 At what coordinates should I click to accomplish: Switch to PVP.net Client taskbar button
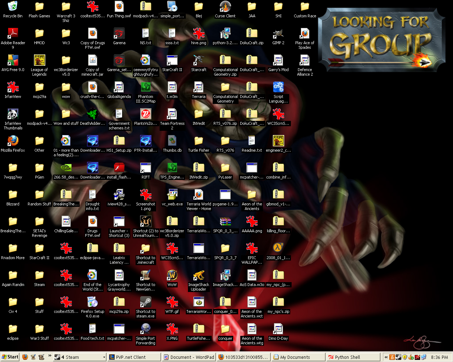pos(134,357)
